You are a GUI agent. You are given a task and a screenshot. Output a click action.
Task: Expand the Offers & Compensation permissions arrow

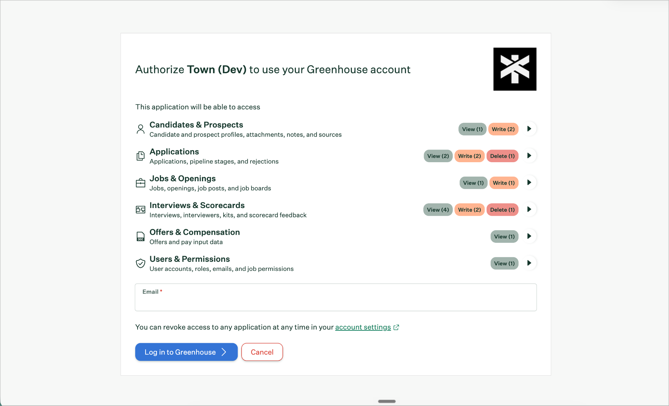tap(529, 236)
